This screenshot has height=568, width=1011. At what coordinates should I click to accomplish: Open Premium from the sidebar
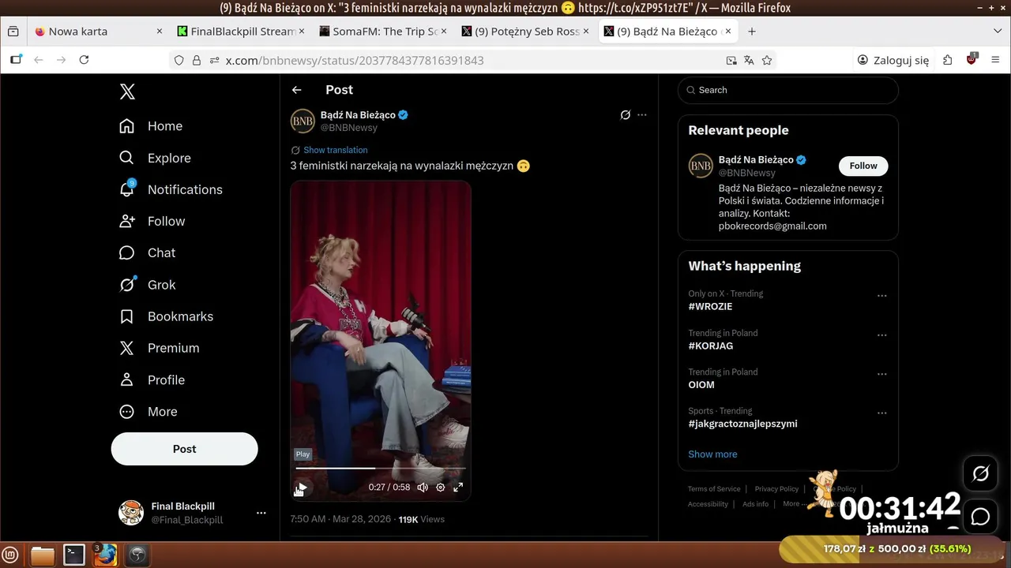pyautogui.click(x=159, y=348)
